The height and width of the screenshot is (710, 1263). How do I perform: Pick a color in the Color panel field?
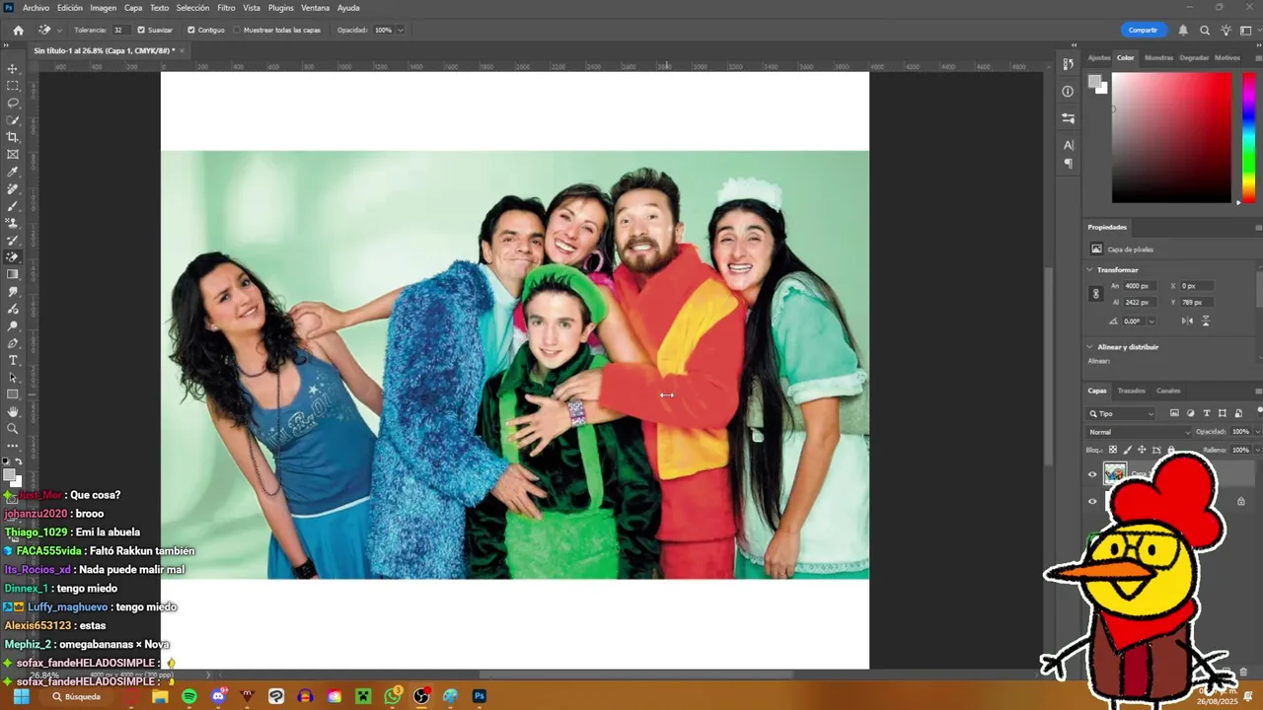pos(1171,138)
